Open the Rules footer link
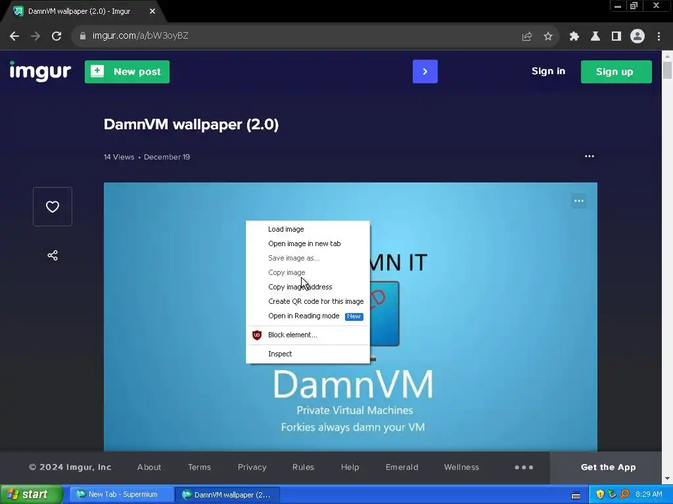The height and width of the screenshot is (504, 673). [x=303, y=467]
